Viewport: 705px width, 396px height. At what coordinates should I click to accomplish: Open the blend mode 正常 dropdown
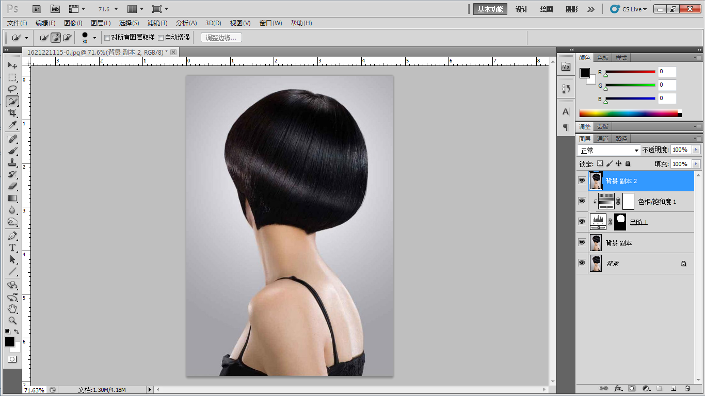point(609,150)
